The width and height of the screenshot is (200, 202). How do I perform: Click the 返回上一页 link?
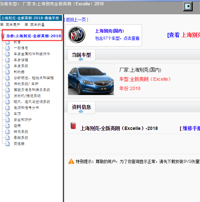coord(76,20)
